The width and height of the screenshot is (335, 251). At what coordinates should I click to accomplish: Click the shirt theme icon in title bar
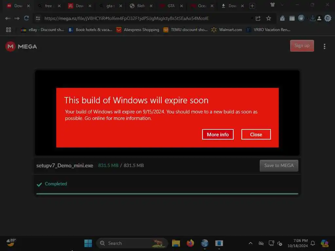pos(273,5)
